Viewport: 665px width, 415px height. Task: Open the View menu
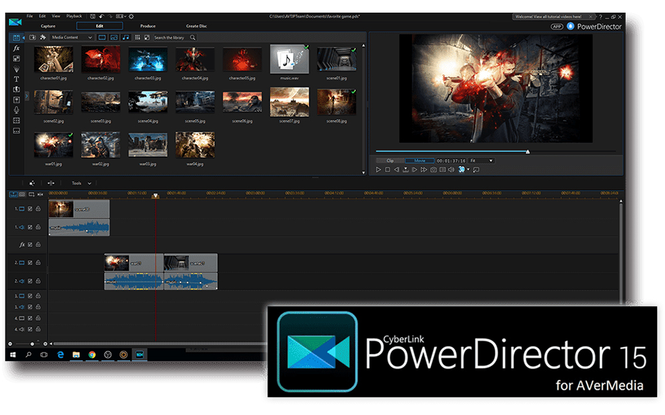pos(56,16)
